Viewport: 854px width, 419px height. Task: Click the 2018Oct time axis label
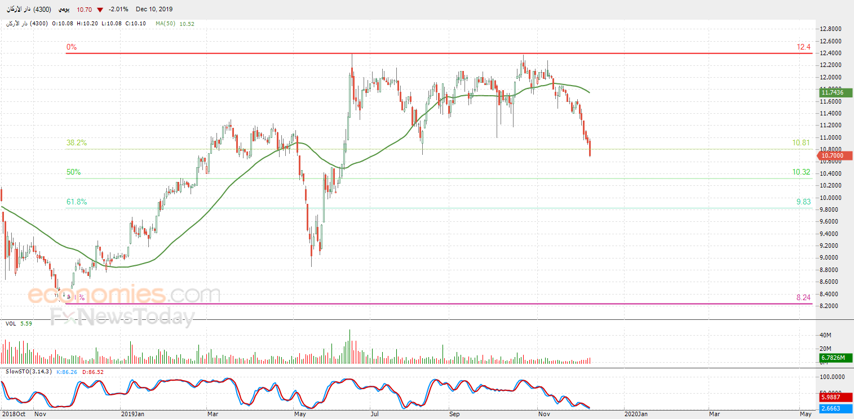click(13, 414)
